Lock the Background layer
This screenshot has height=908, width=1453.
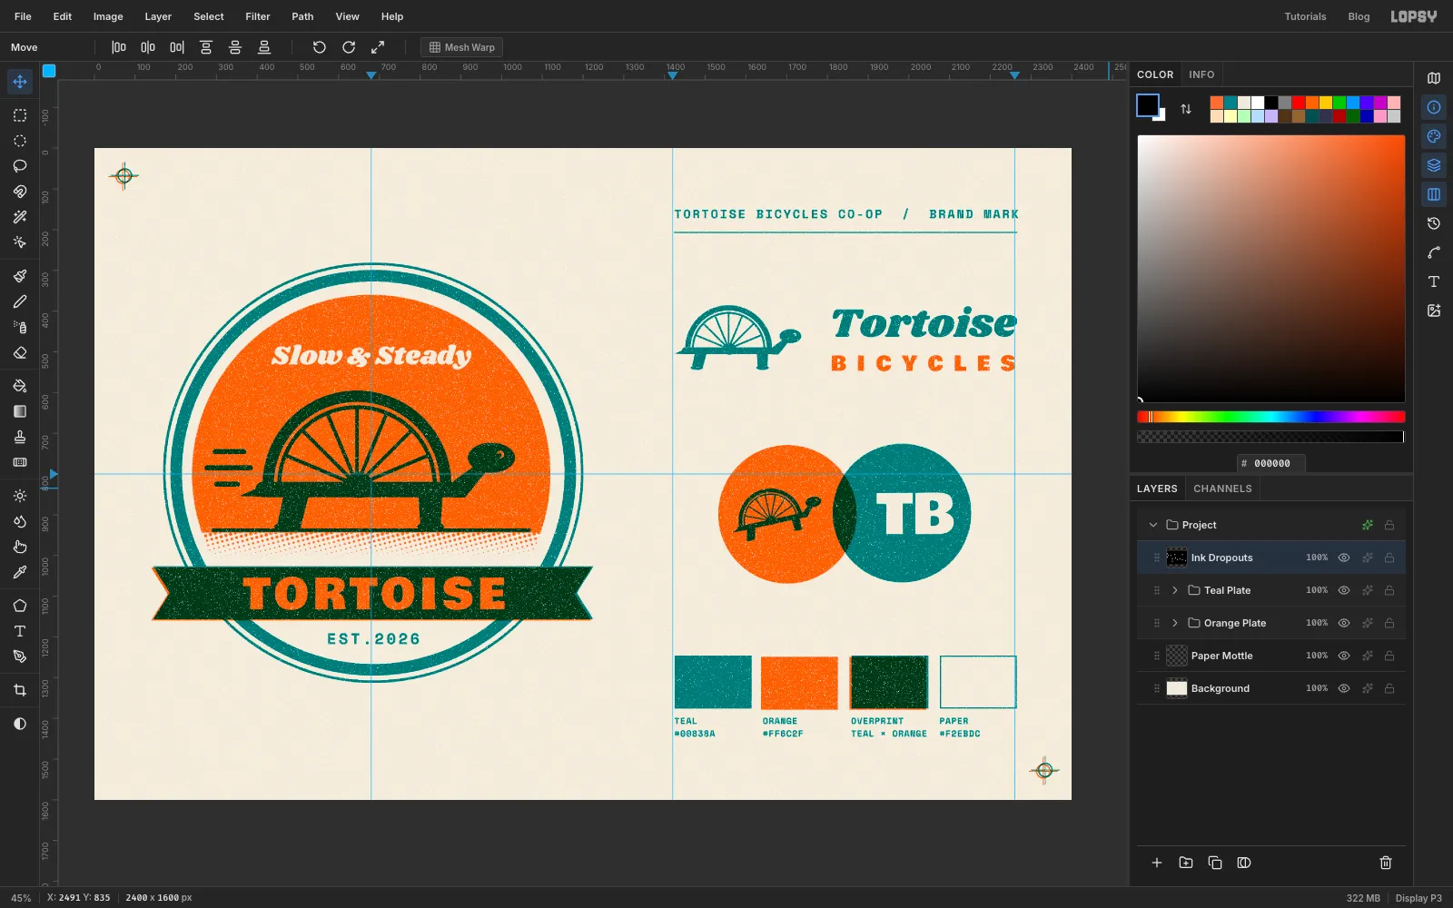pos(1389,688)
